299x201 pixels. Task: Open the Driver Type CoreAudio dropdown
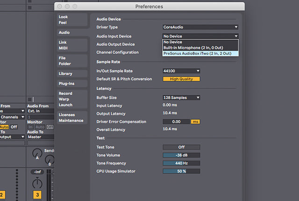[200, 27]
